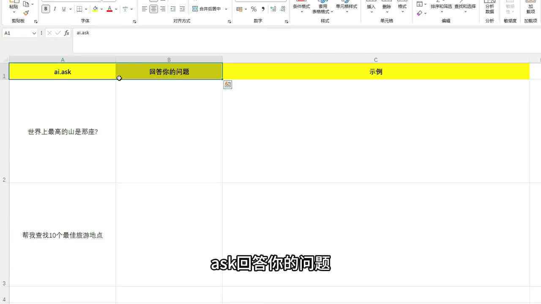The image size is (541, 304).
Task: Apply red font color
Action: pyautogui.click(x=110, y=9)
